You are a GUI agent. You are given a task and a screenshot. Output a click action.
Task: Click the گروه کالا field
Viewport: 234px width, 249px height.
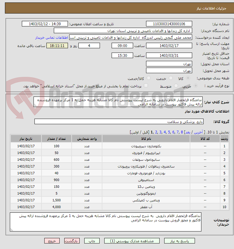119,121
